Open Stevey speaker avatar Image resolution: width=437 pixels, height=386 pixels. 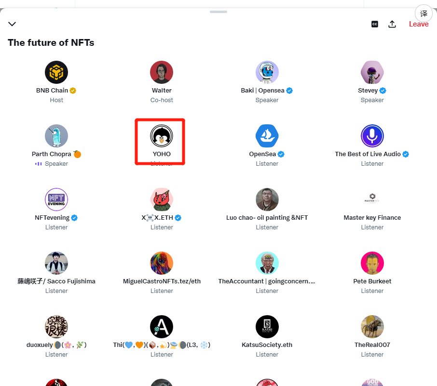372,72
